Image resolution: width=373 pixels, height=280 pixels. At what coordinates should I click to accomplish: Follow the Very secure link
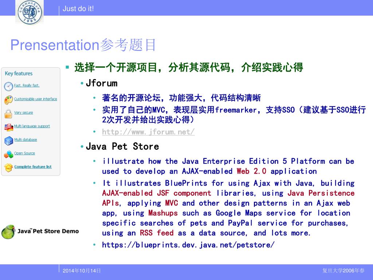(x=23, y=112)
